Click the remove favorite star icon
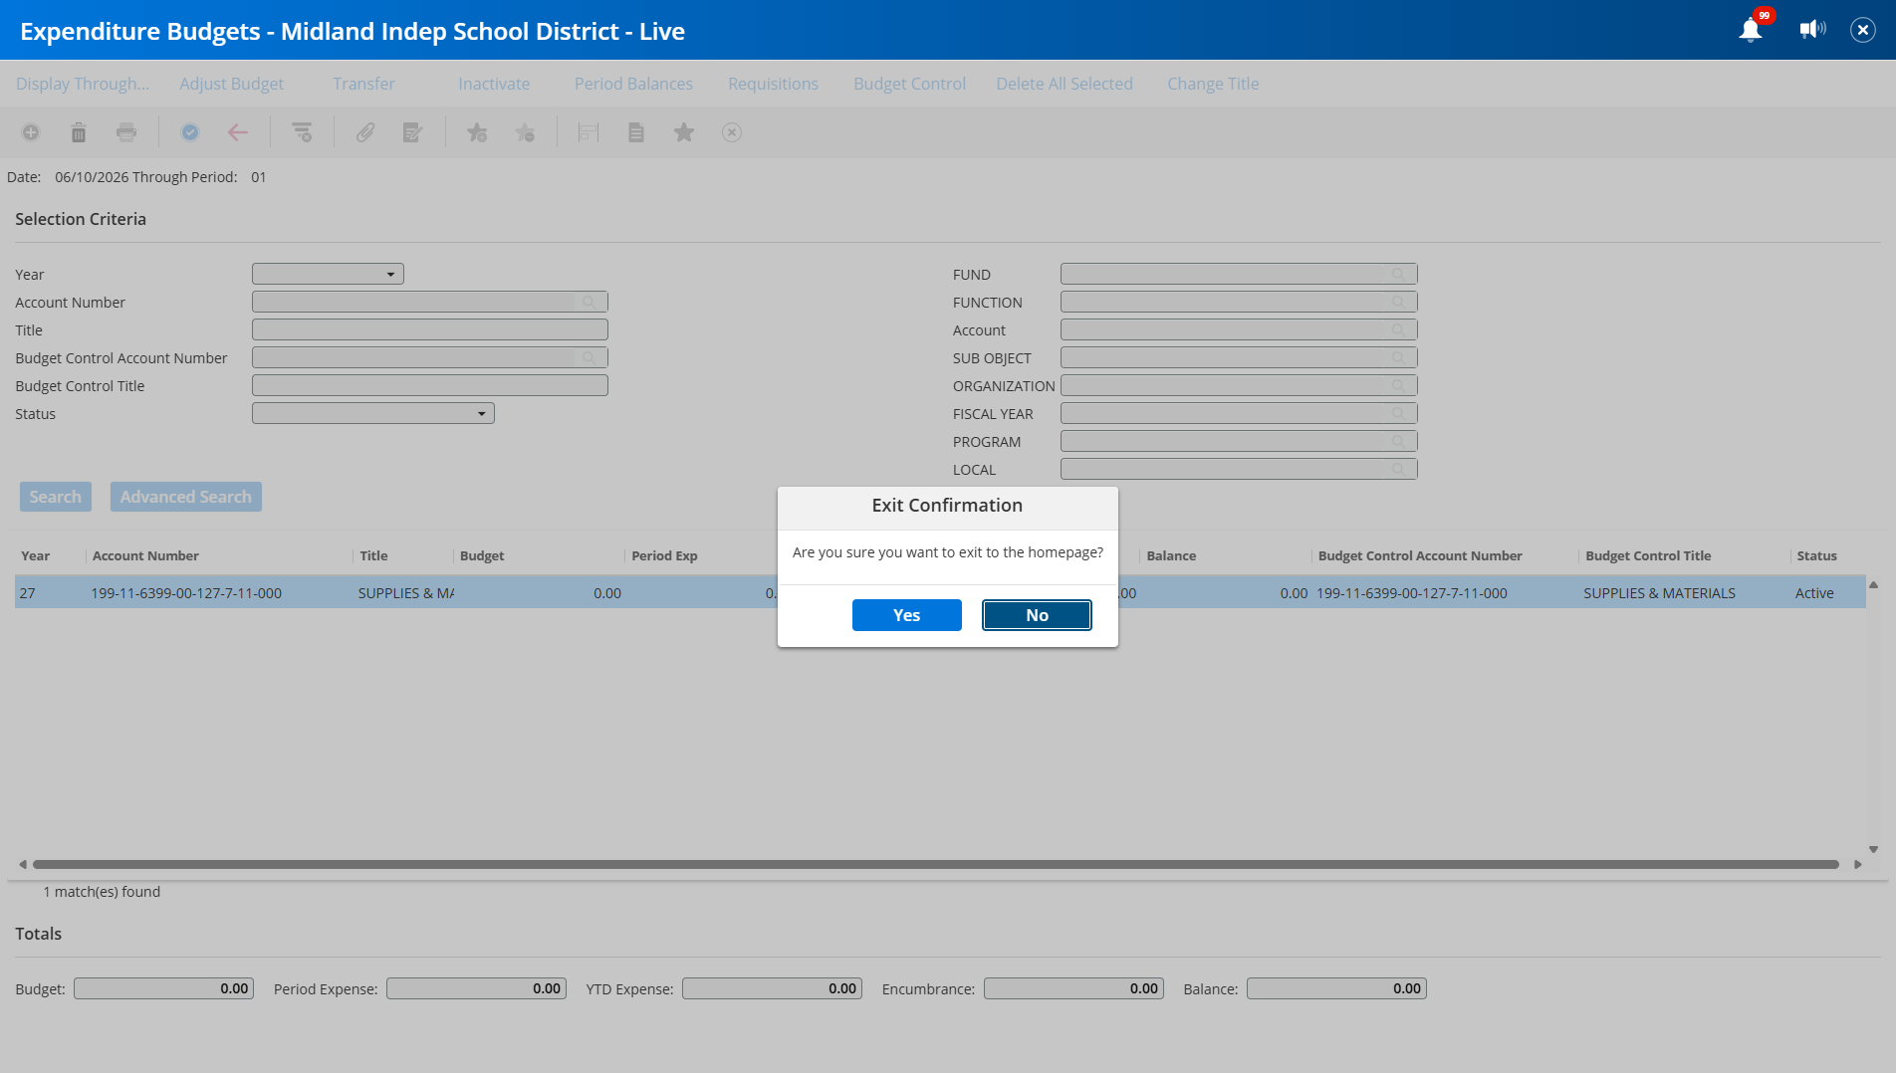The width and height of the screenshot is (1896, 1073). click(525, 132)
